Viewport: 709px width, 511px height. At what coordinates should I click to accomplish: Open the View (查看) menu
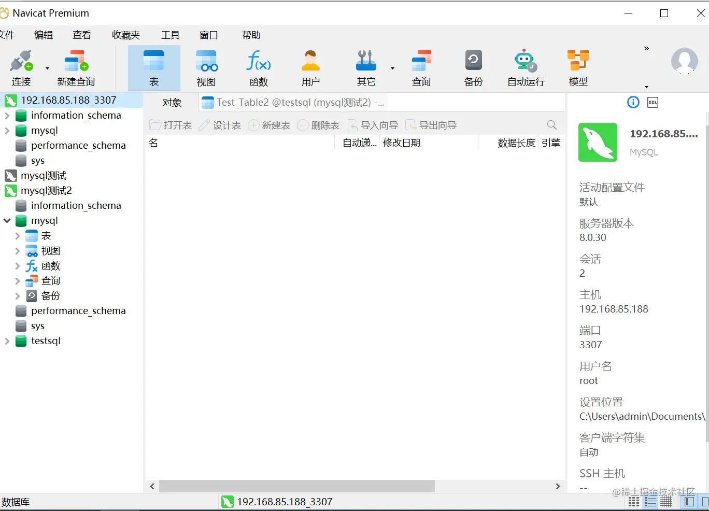pyautogui.click(x=82, y=35)
